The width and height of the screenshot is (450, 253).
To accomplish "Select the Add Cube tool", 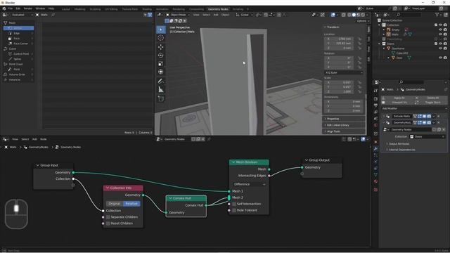I will pos(161,99).
